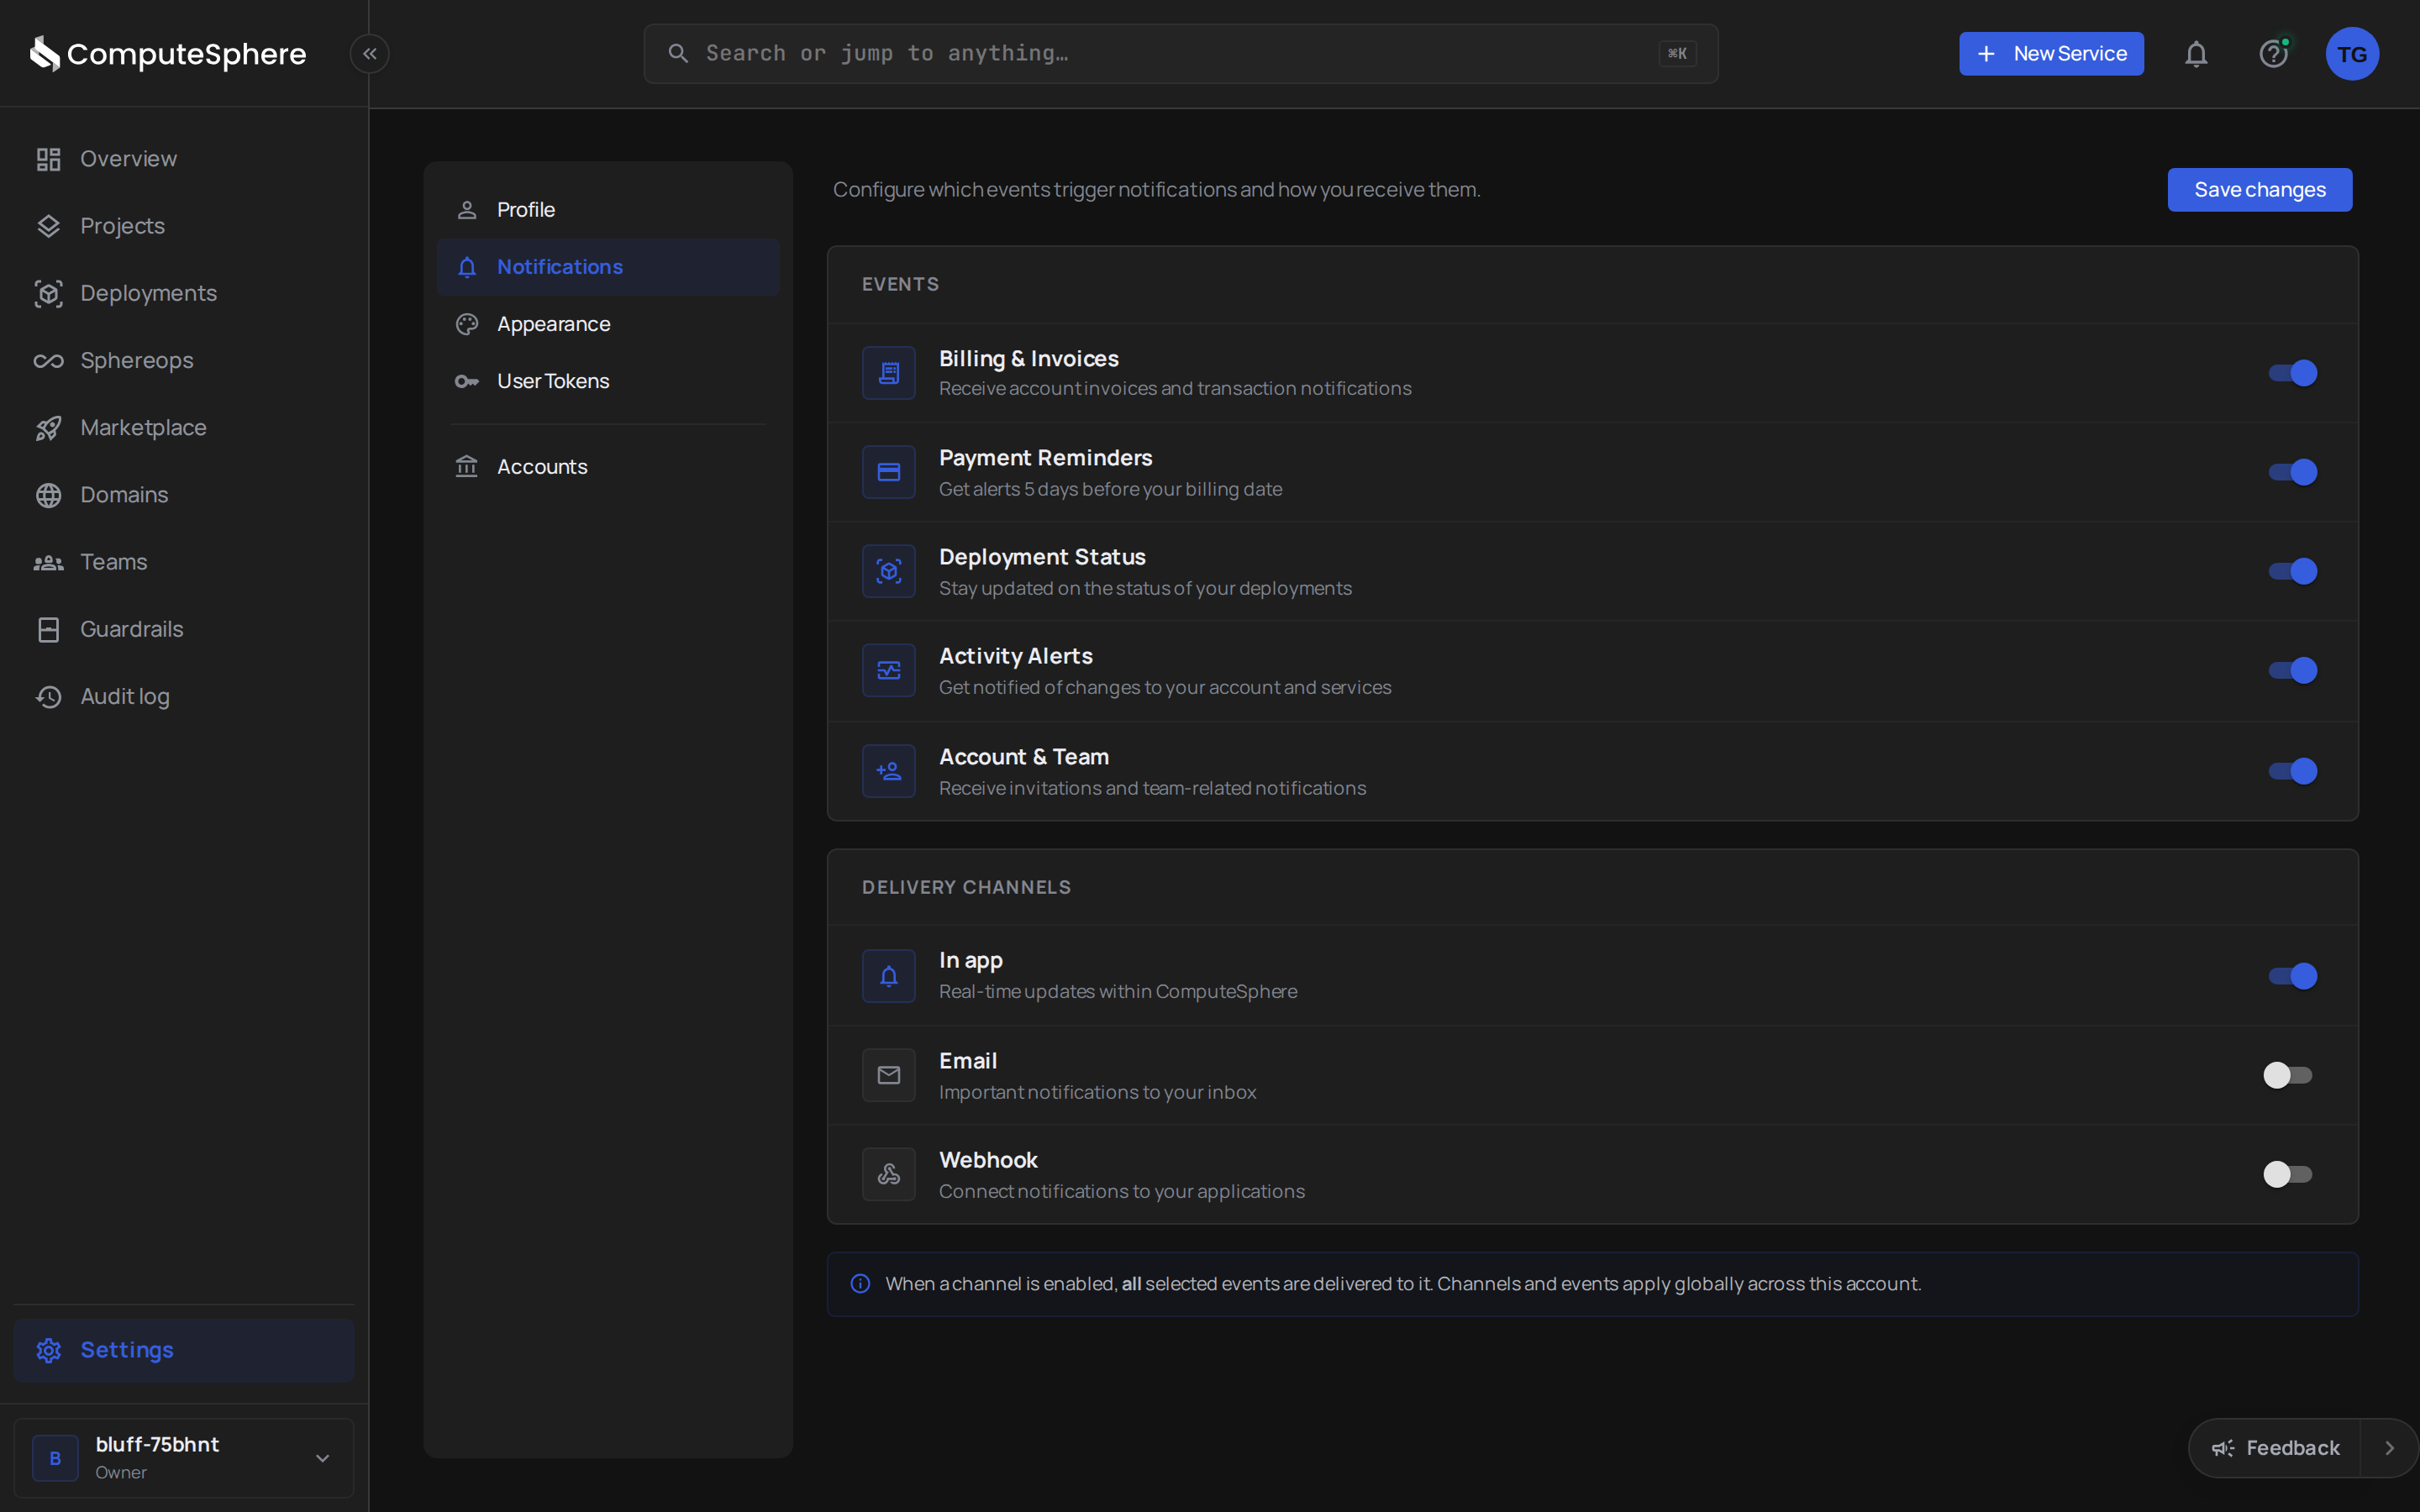The width and height of the screenshot is (2420, 1512).
Task: Click the DELIVERY CHANNELS heading
Action: pos(966,888)
